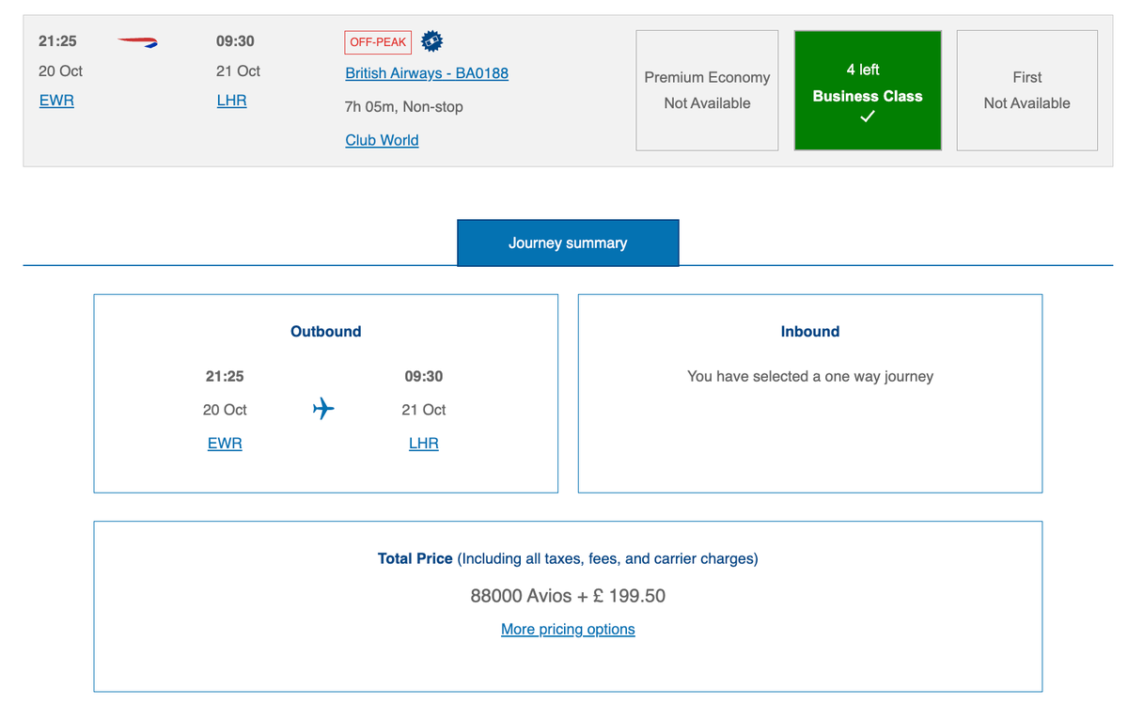Switch to the Journey summary tab
This screenshot has height=704, width=1128.
click(x=568, y=242)
